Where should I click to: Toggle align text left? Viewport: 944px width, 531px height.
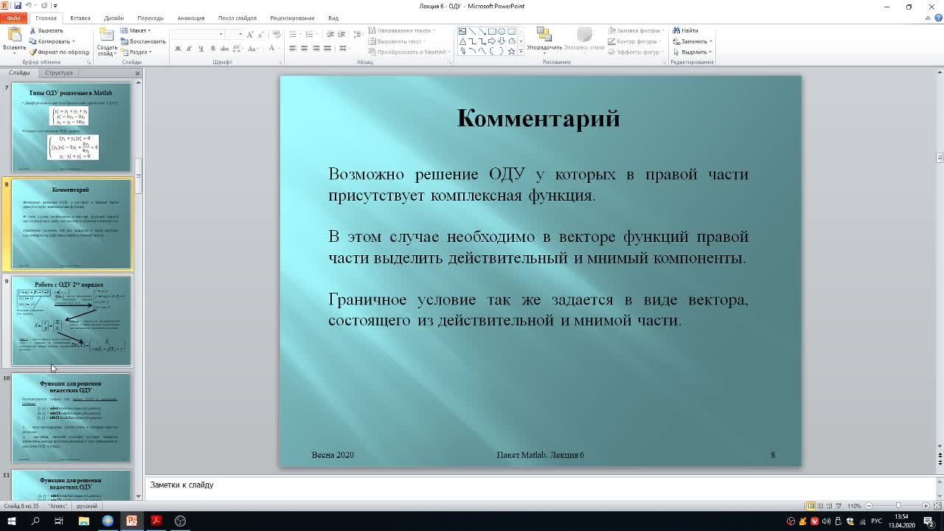293,49
